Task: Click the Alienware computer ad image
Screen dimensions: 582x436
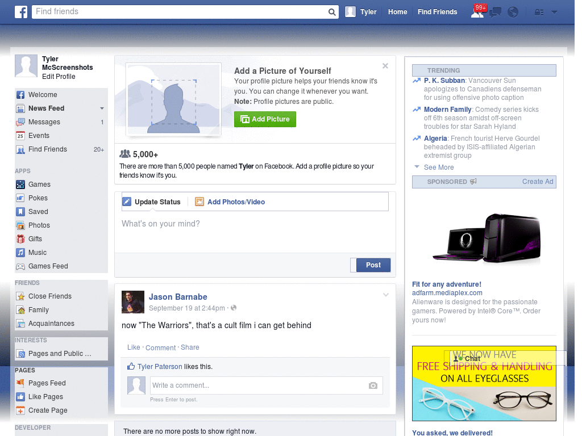Action: tap(487, 238)
